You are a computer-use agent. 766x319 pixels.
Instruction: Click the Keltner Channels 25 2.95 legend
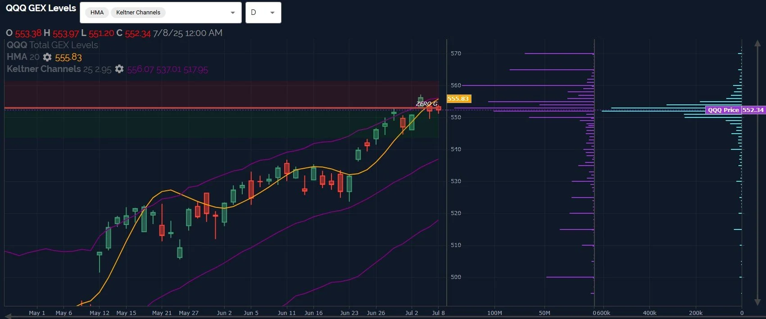point(59,69)
